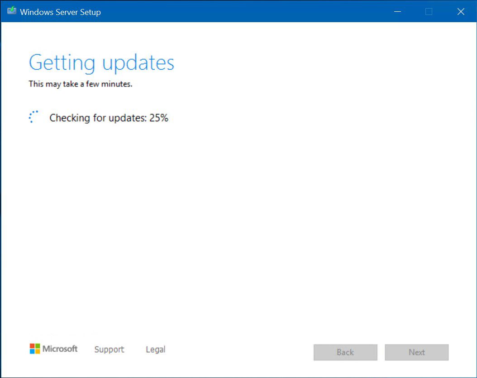Viewport: 477px width, 378px height.
Task: Click the greyed-out Back button
Action: 345,353
